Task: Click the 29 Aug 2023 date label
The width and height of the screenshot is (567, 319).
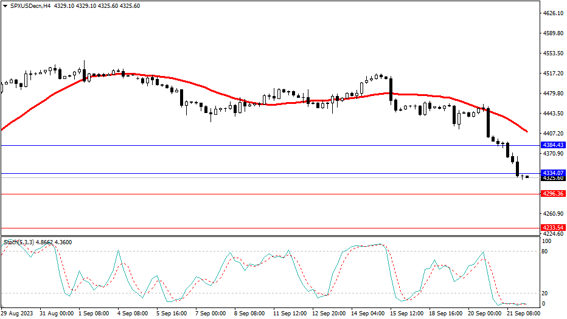Action: [x=18, y=314]
